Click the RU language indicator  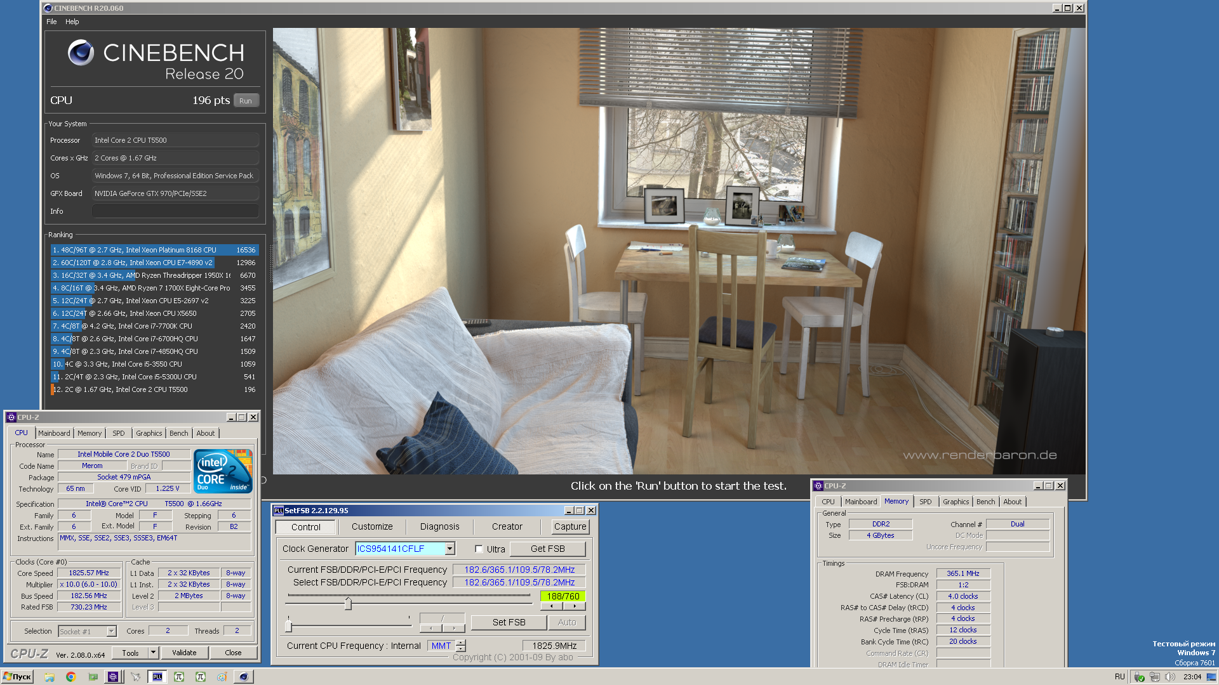[x=1119, y=677]
